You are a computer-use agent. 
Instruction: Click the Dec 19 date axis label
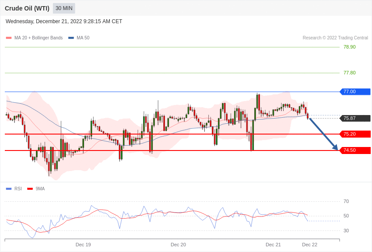coord(83,245)
